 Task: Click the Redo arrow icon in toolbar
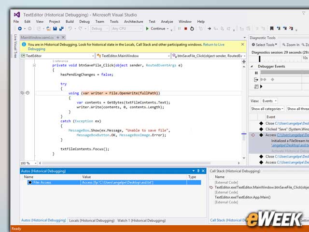click(81, 29)
